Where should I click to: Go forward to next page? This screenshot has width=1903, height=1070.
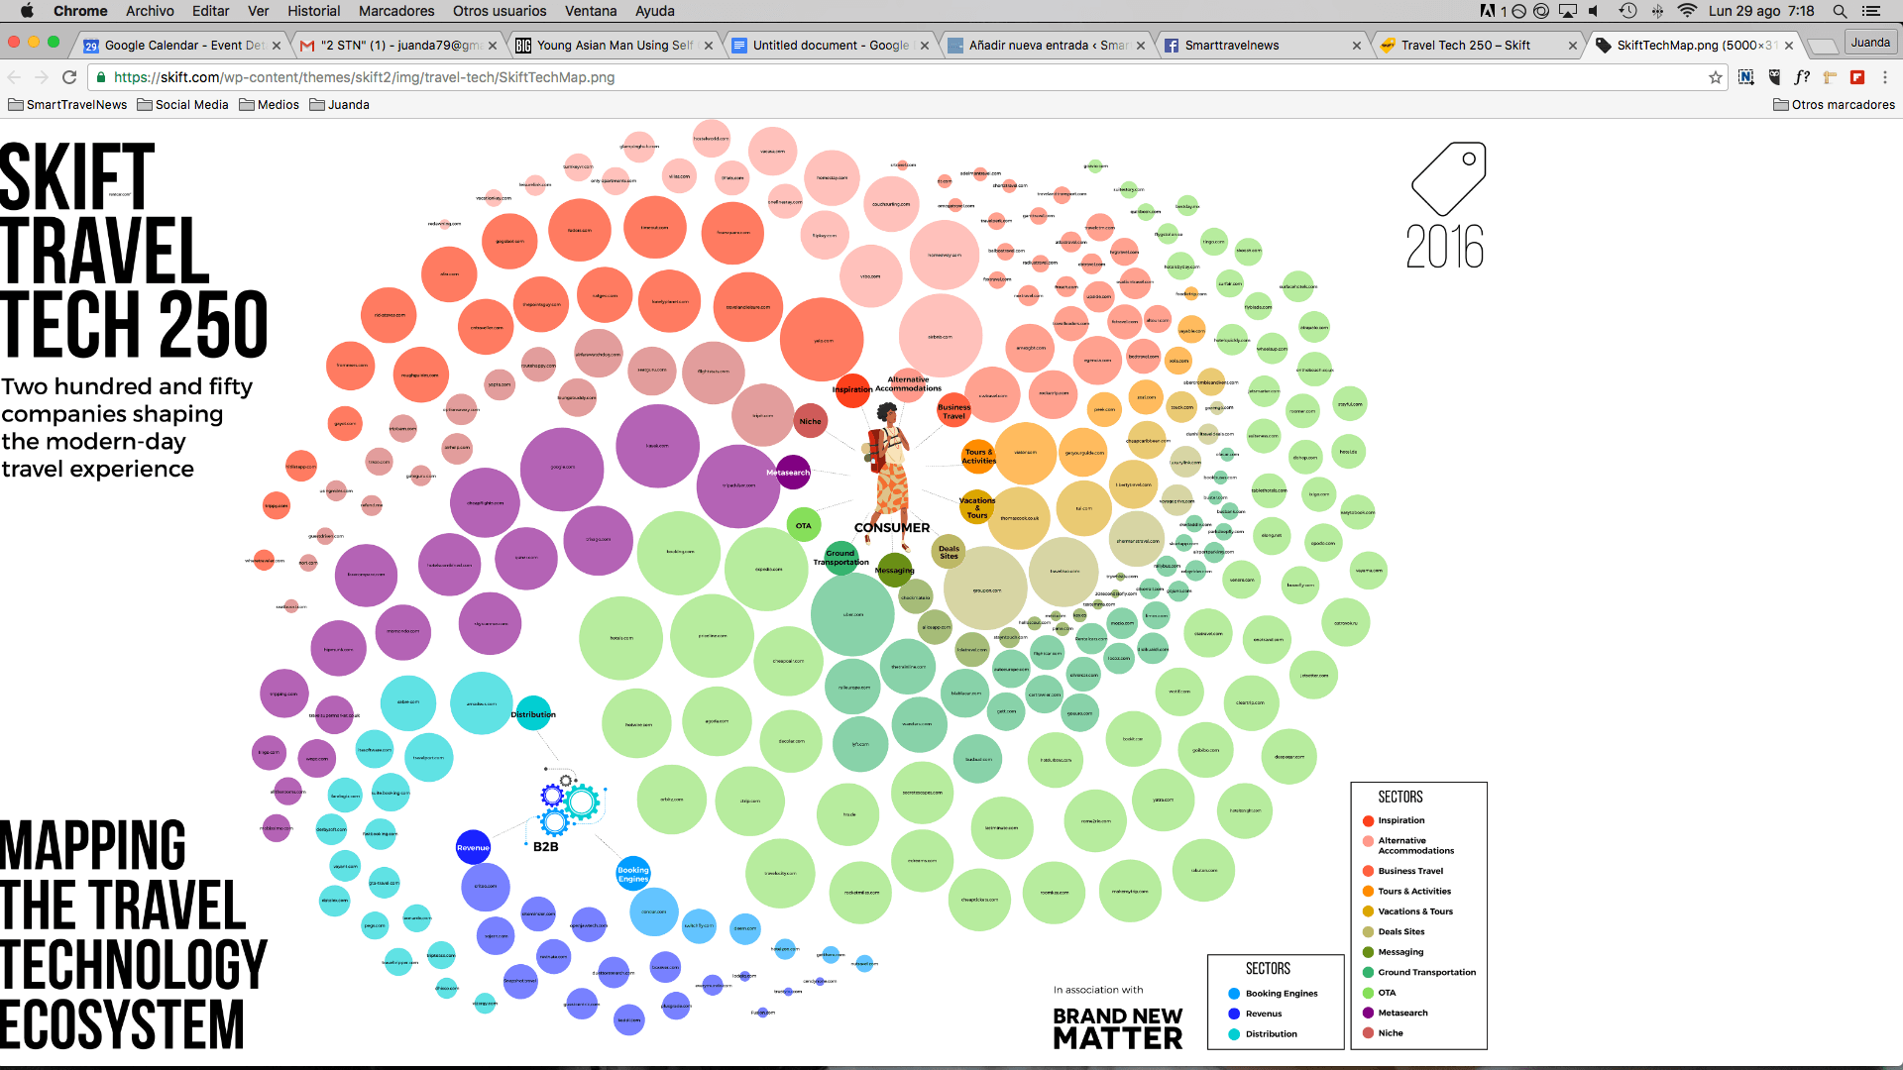42,77
